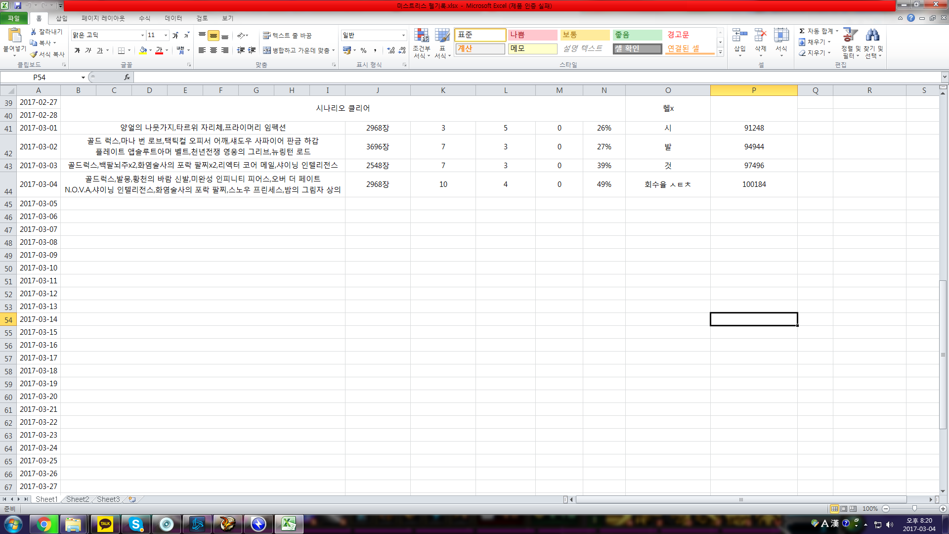949x534 pixels.
Task: Select the Sheet2 worksheet tab
Action: point(78,499)
